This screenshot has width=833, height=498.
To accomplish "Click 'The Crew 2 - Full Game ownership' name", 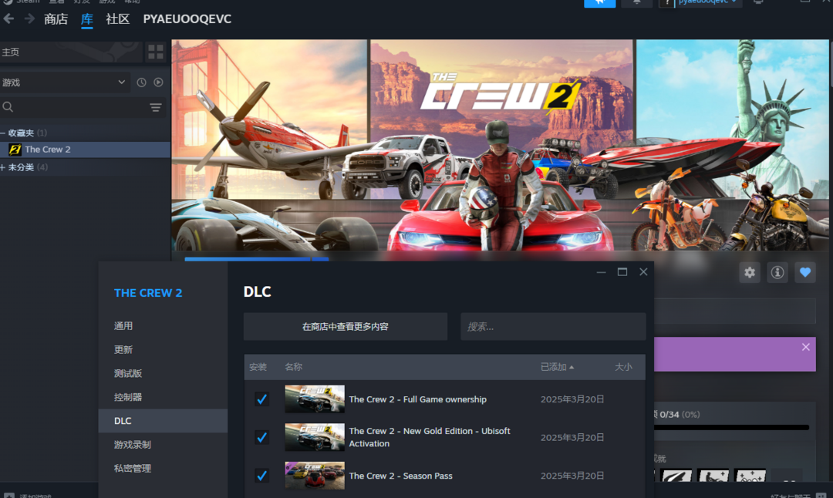I will pos(417,399).
